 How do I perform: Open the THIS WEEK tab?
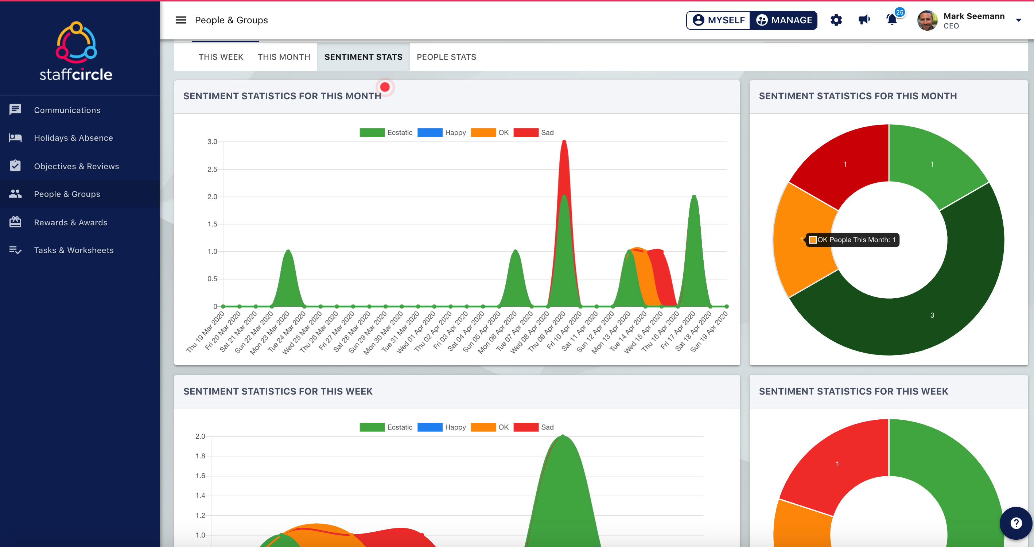pyautogui.click(x=221, y=57)
